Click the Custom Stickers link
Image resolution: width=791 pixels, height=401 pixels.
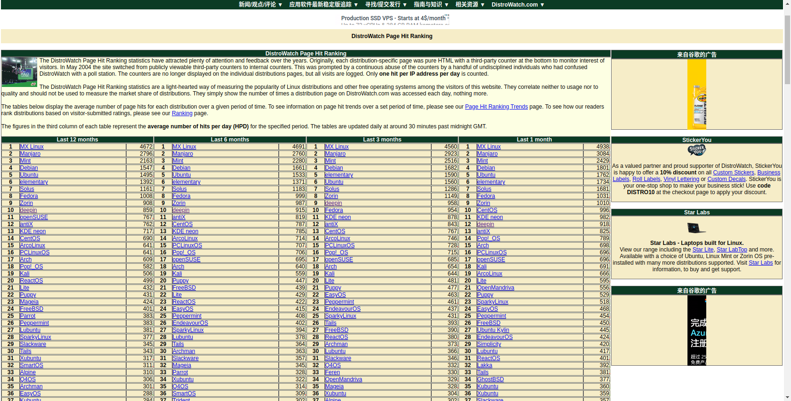(x=733, y=173)
